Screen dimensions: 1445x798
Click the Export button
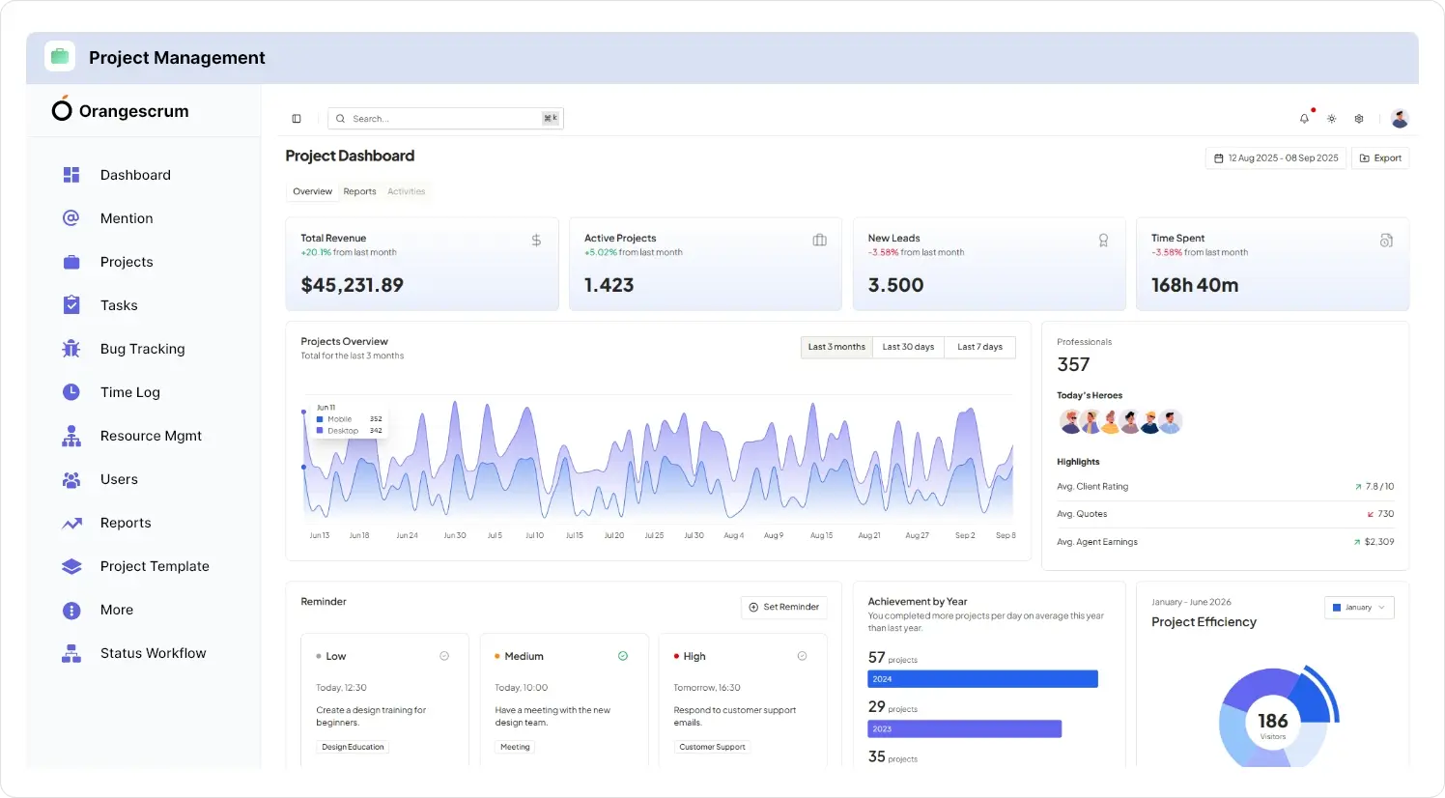(1380, 158)
